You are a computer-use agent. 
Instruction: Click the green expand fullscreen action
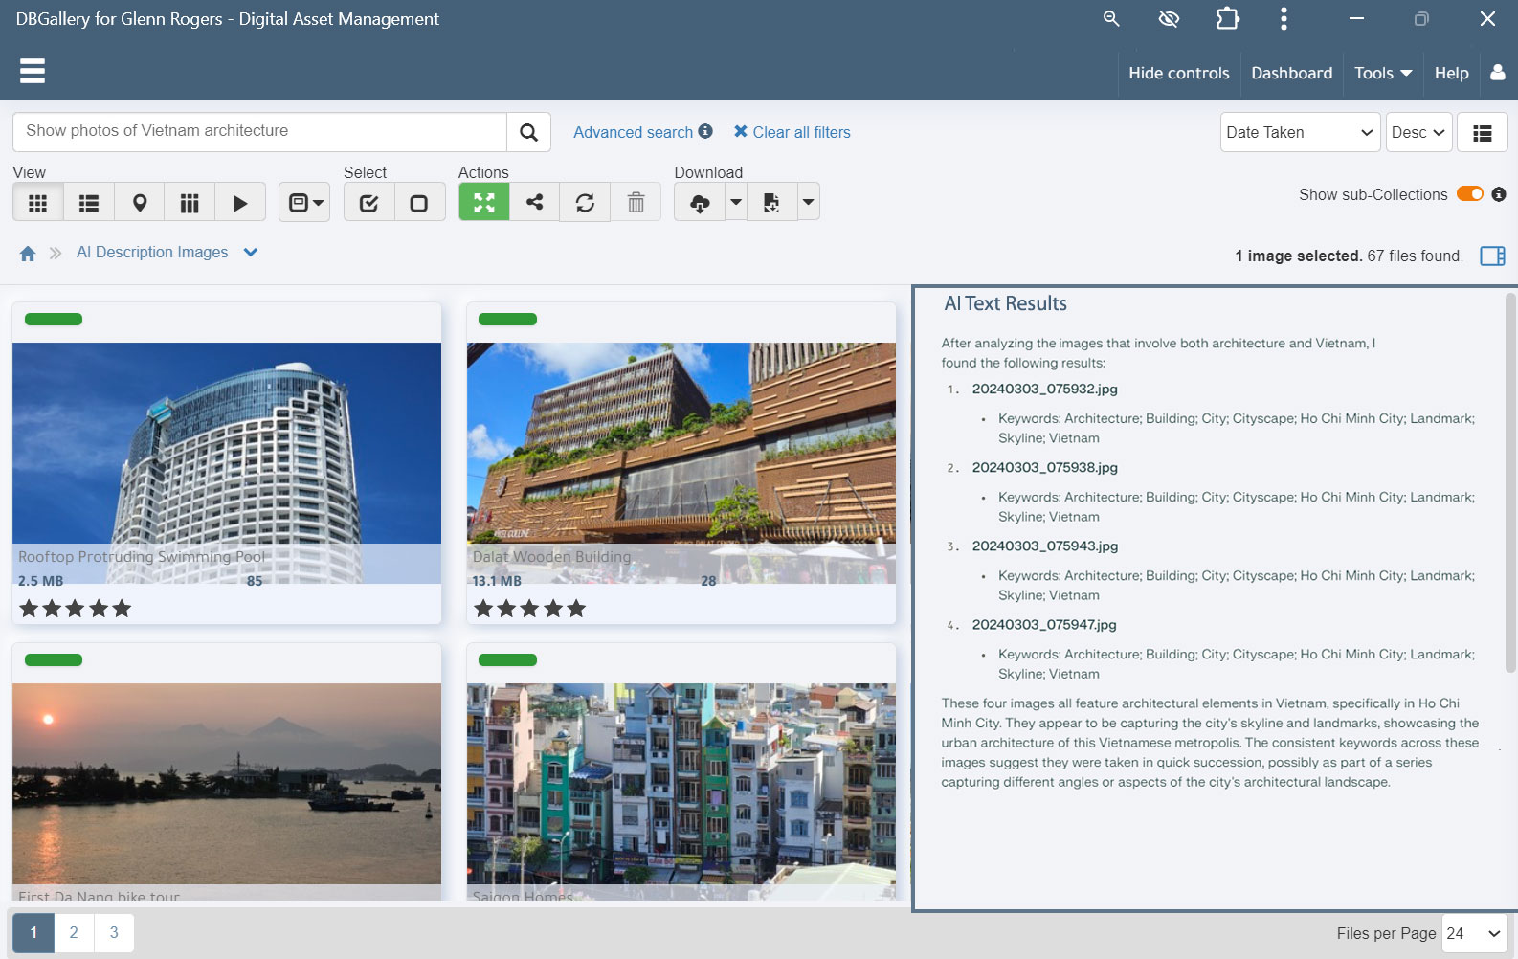[484, 202]
